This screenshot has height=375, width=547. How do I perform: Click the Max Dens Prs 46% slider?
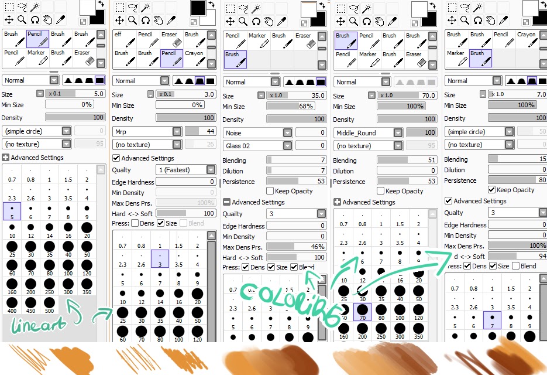(297, 247)
